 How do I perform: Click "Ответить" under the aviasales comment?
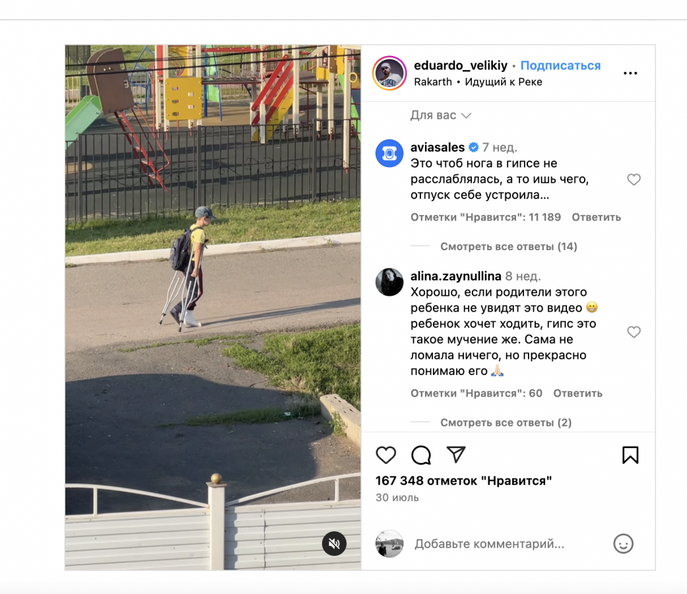tap(597, 217)
